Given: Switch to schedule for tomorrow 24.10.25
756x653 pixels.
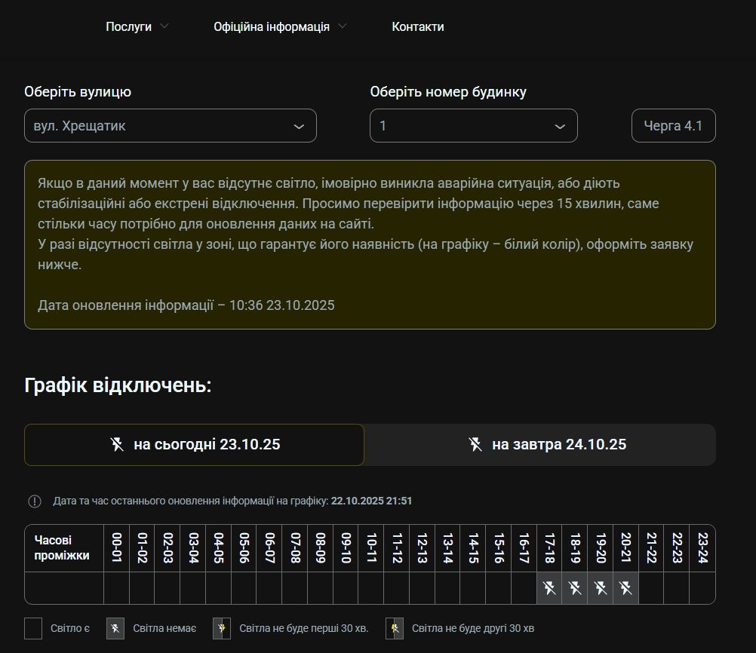Looking at the screenshot, I should [x=540, y=445].
